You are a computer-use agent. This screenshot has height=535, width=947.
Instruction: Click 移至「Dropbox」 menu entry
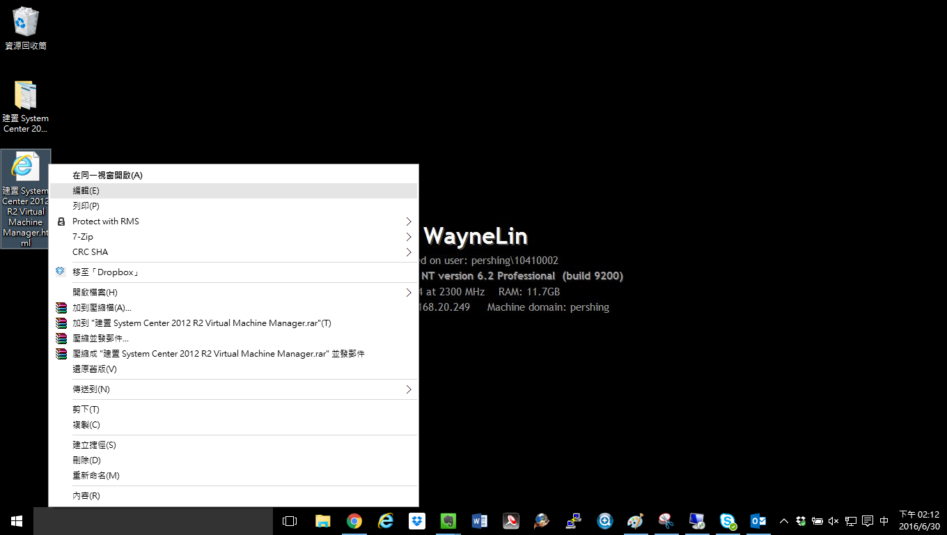pyautogui.click(x=233, y=272)
